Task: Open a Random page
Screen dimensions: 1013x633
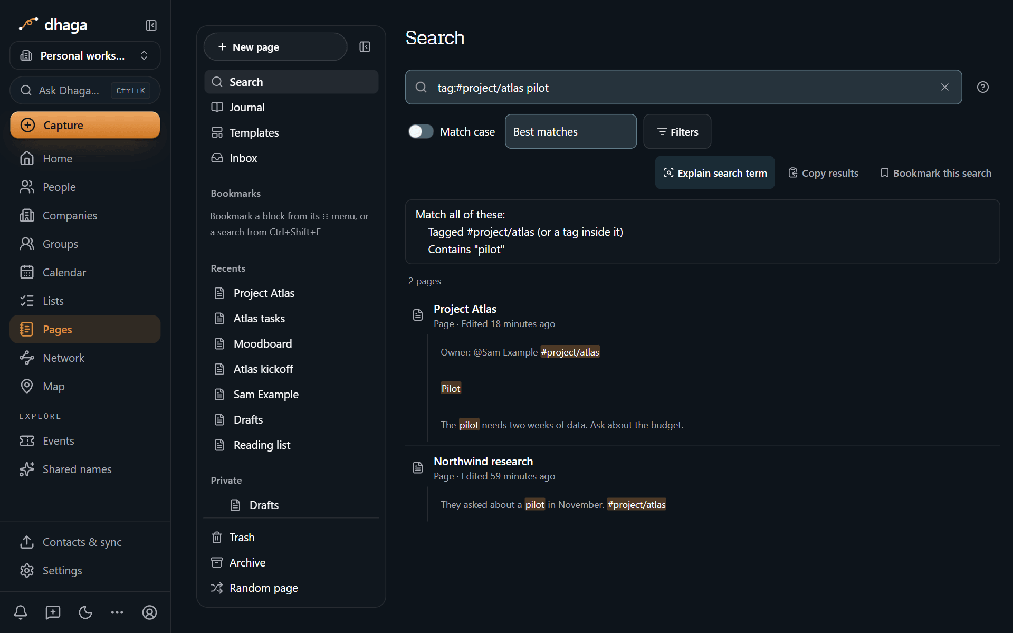Action: 291,588
